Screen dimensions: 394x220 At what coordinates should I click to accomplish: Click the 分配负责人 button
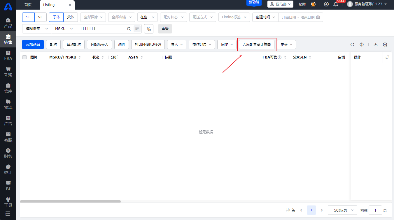point(99,45)
